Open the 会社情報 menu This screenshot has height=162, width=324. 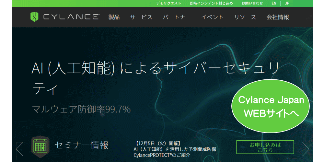click(278, 17)
